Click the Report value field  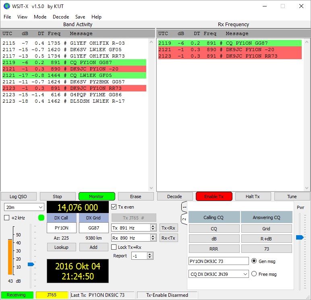tap(139, 256)
